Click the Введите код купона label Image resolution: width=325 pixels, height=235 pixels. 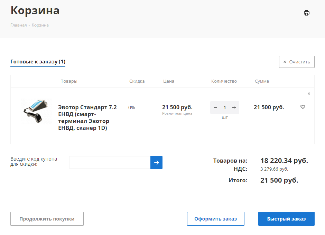pos(34,162)
